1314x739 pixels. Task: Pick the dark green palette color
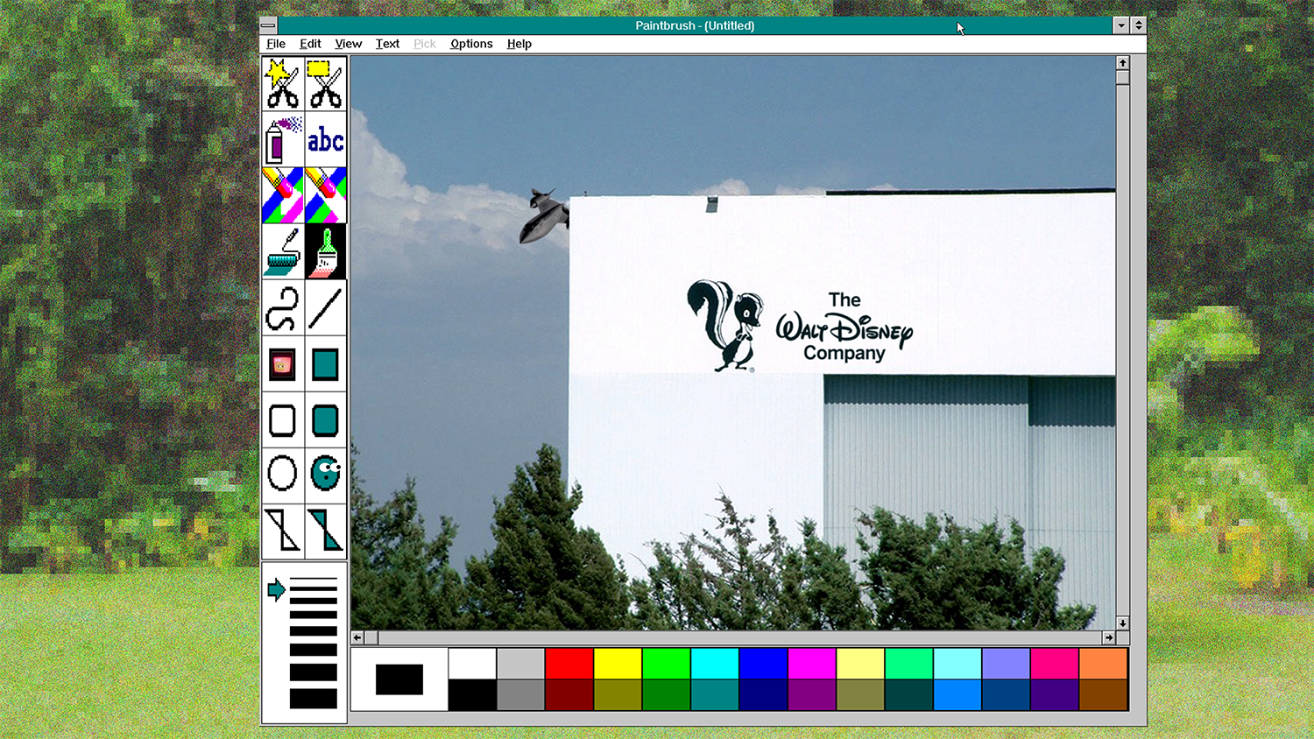point(667,695)
